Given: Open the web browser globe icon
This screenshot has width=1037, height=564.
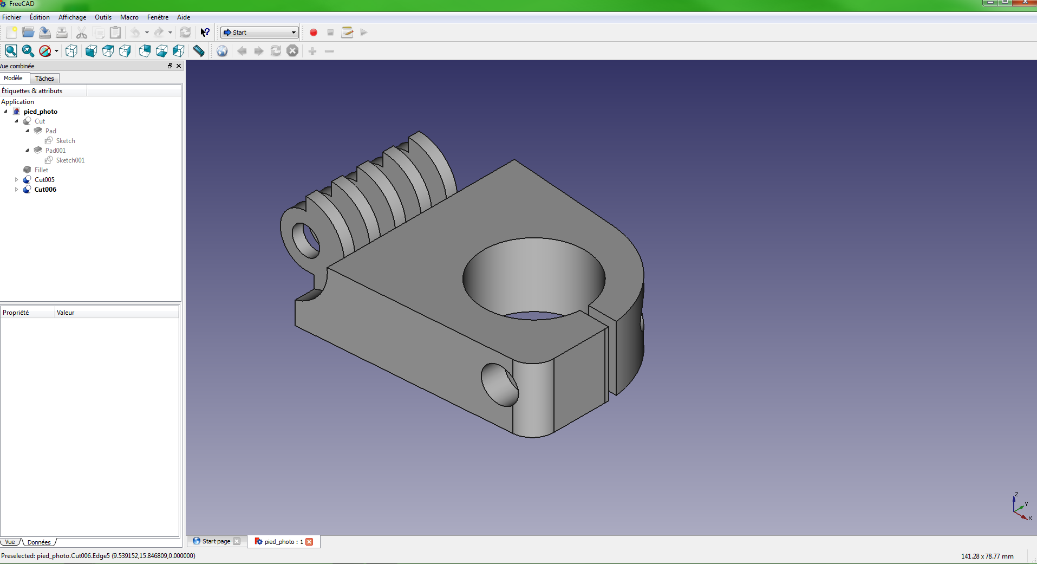Looking at the screenshot, I should (222, 51).
